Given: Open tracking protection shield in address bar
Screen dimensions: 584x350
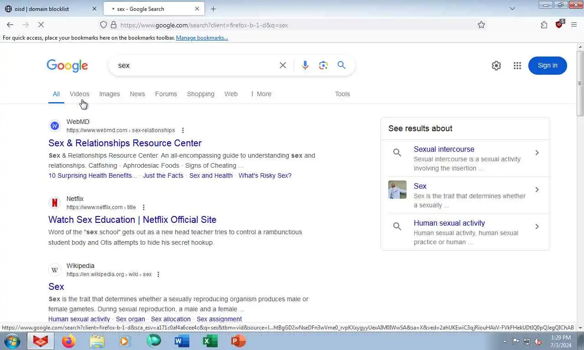Looking at the screenshot, I should click(x=104, y=25).
